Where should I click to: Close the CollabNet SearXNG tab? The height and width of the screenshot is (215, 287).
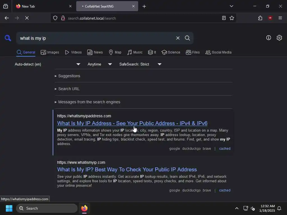(x=133, y=6)
